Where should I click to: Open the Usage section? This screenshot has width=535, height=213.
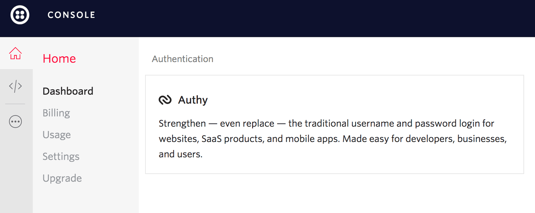[57, 135]
